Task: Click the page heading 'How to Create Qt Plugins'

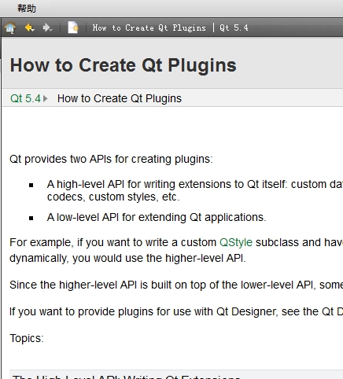Action: click(124, 65)
